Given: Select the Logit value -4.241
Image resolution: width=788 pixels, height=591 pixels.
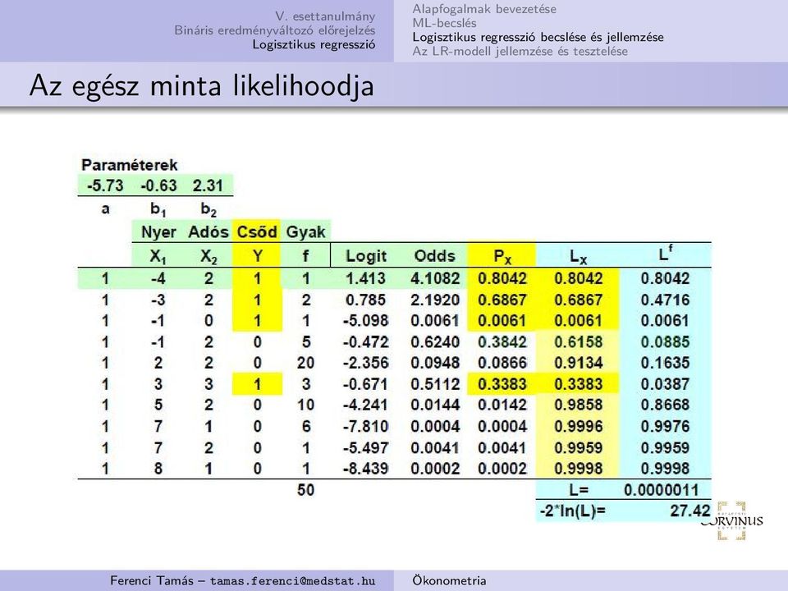Looking at the screenshot, I should click(365, 405).
